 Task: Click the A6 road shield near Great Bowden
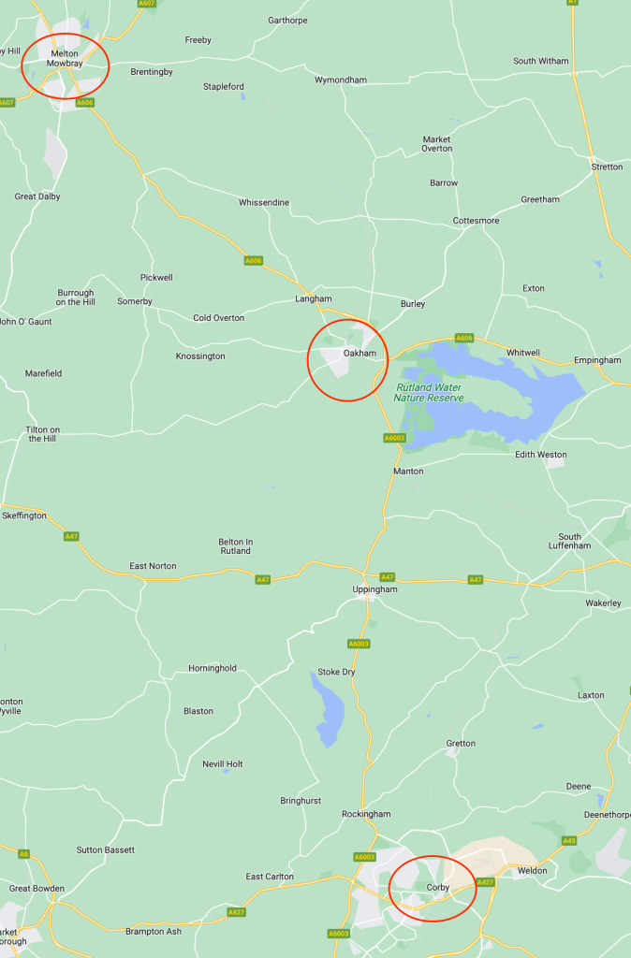[23, 853]
